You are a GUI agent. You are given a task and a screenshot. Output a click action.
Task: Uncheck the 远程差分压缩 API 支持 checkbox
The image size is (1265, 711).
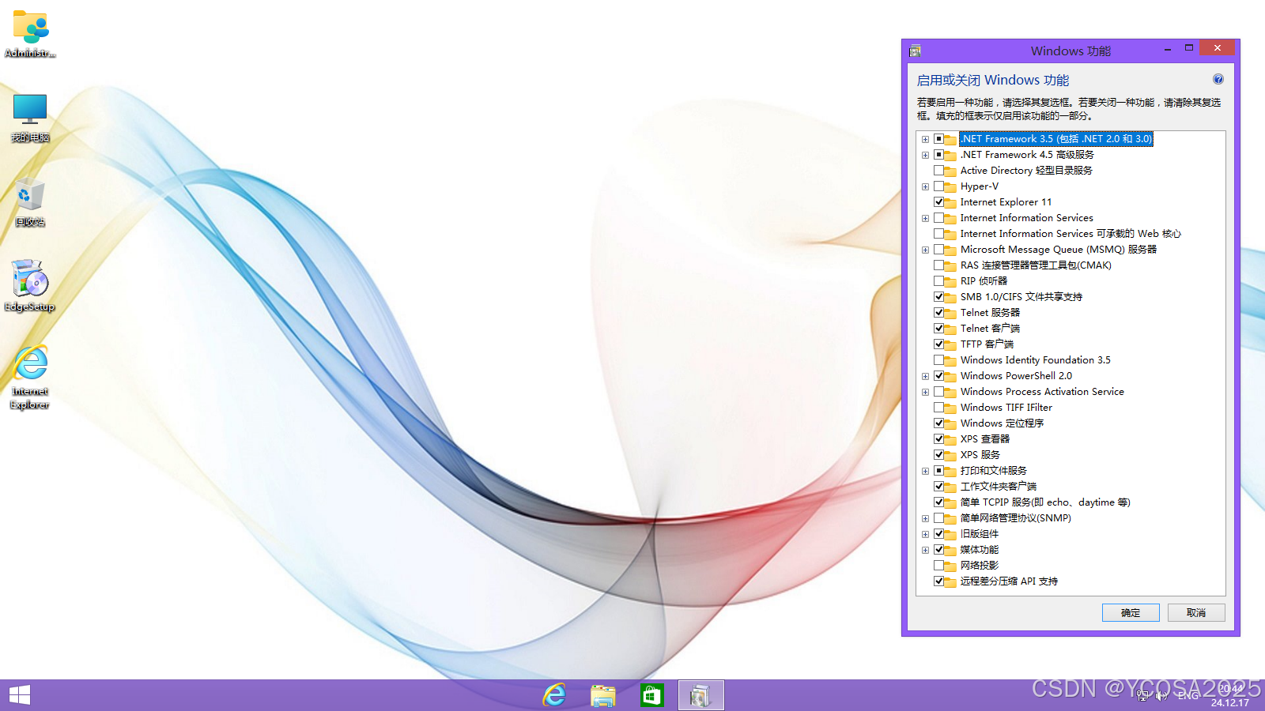[x=938, y=581]
